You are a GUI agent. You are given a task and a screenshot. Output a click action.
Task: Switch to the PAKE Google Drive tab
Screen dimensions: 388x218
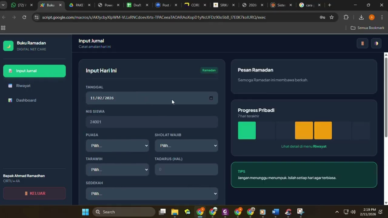(x=80, y=5)
